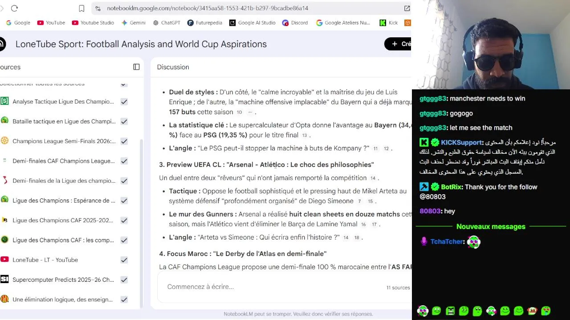Open the Google AI Studio bookmark

pos(252,23)
